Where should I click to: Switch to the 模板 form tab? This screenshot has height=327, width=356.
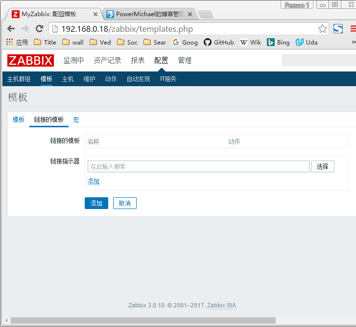19,119
